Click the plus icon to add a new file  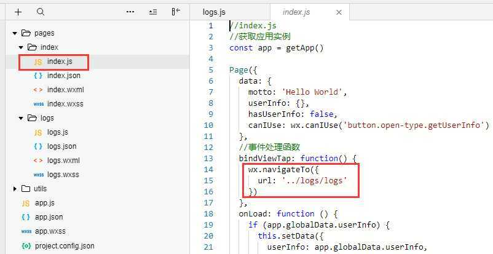[x=18, y=12]
